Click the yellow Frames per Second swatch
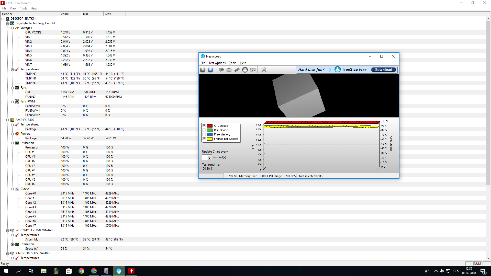The height and width of the screenshot is (276, 491). point(210,139)
